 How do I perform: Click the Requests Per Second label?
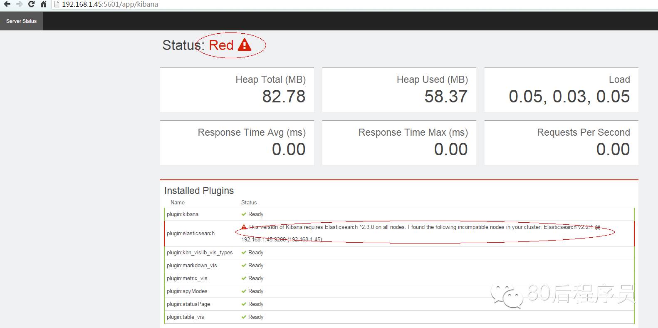coord(584,132)
